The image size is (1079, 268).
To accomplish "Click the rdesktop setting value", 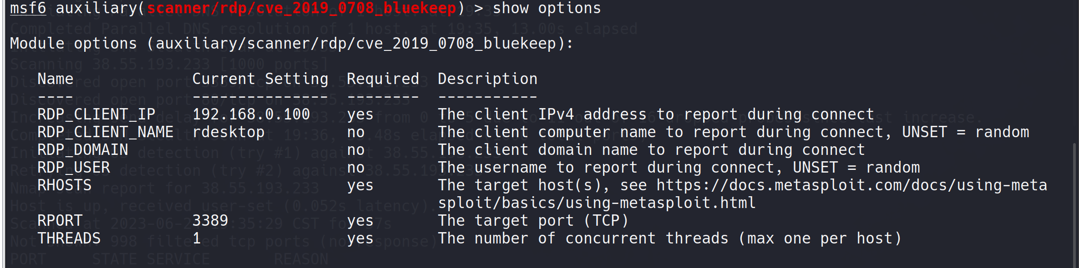I will (x=228, y=132).
